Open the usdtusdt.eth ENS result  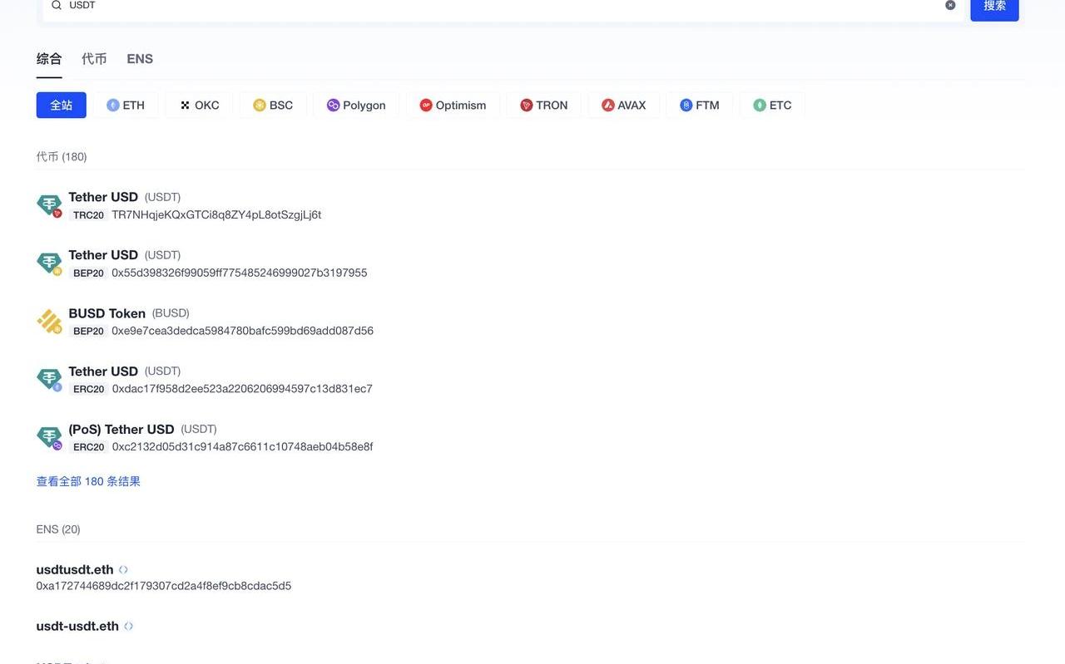coord(75,570)
